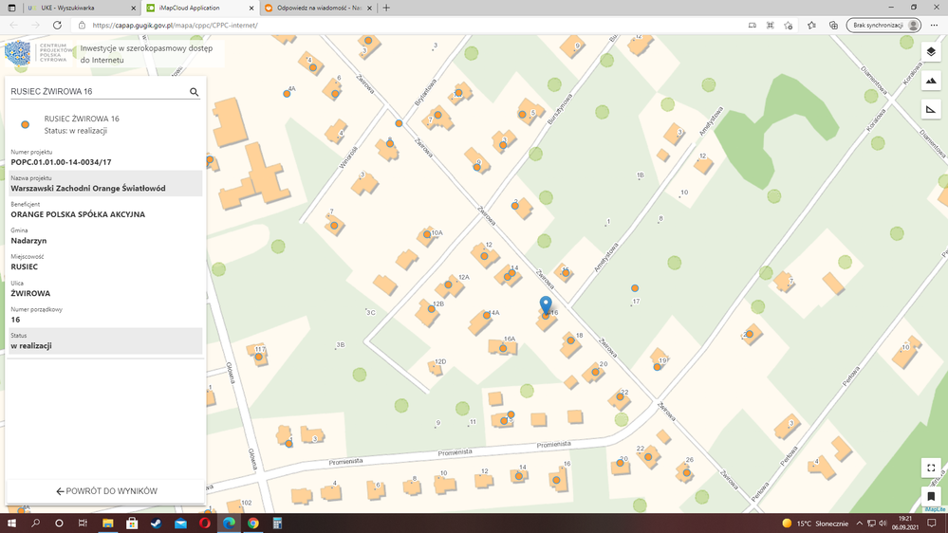
Task: Open the map bookmarks button
Action: click(x=930, y=496)
